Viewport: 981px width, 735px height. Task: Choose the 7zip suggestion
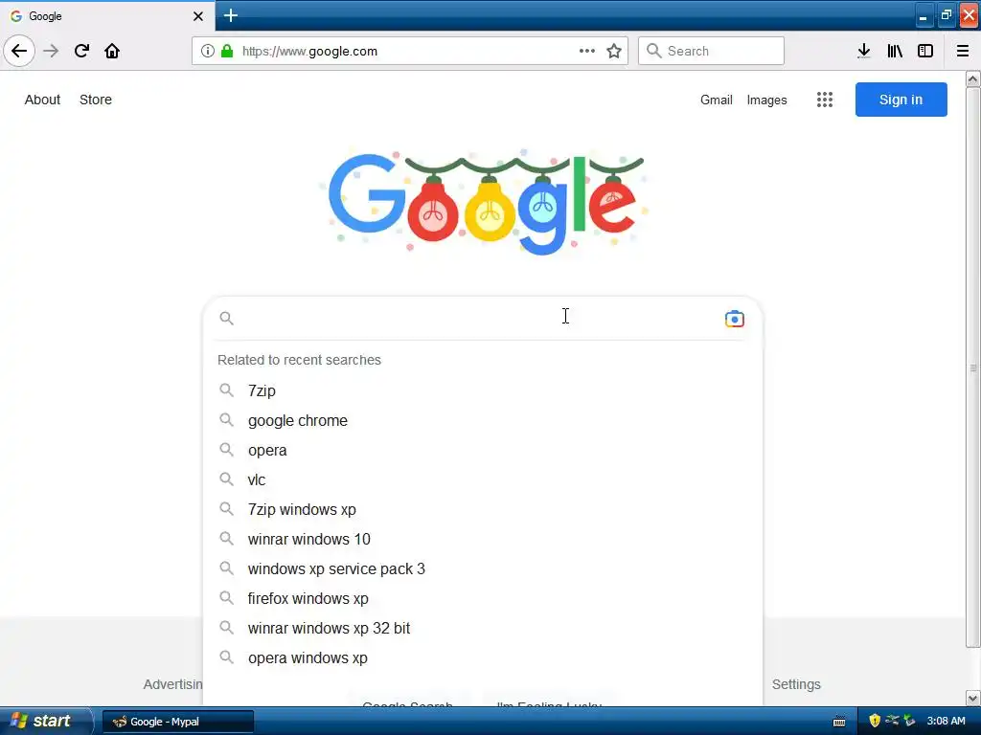tap(482, 390)
